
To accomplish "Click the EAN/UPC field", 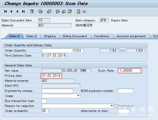I will click(61, 86).
